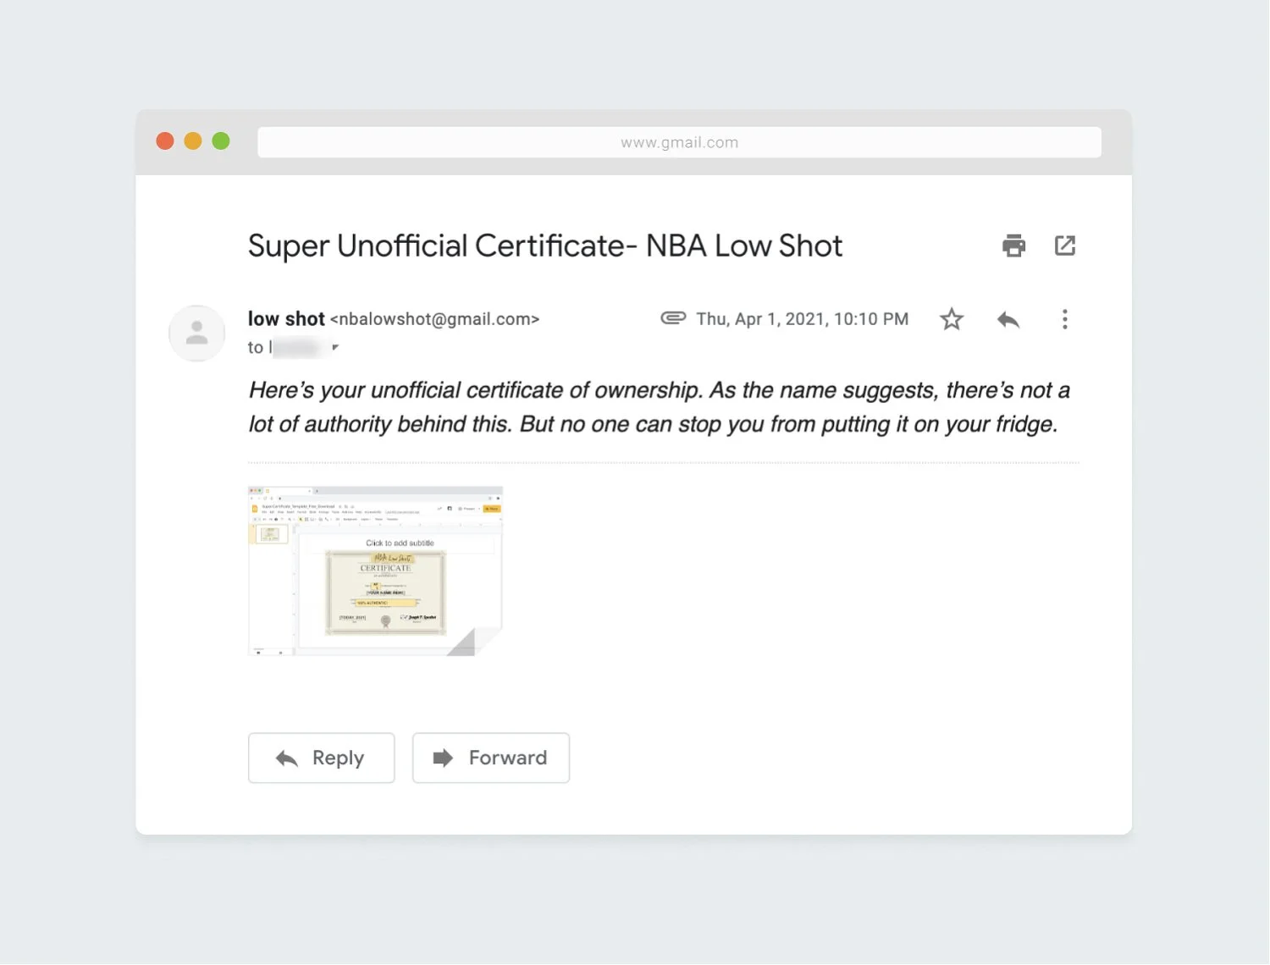
Task: Click the sender name 'low shot'
Action: coord(286,319)
